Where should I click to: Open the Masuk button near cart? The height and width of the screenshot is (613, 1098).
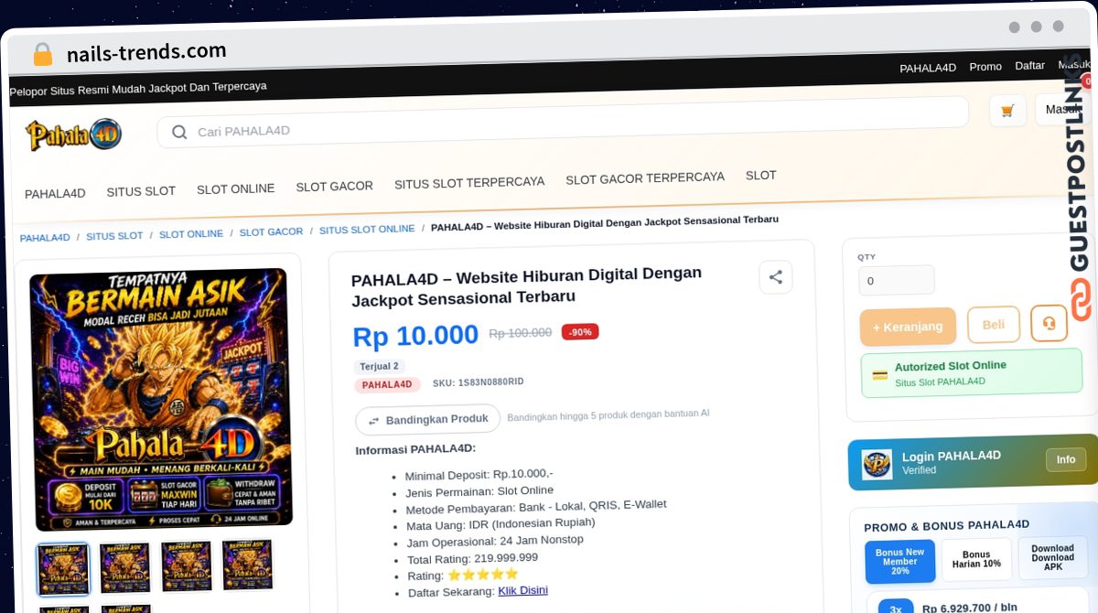point(1064,109)
